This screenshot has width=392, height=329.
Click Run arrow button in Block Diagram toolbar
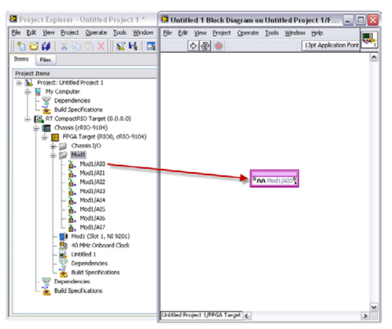tap(193, 46)
